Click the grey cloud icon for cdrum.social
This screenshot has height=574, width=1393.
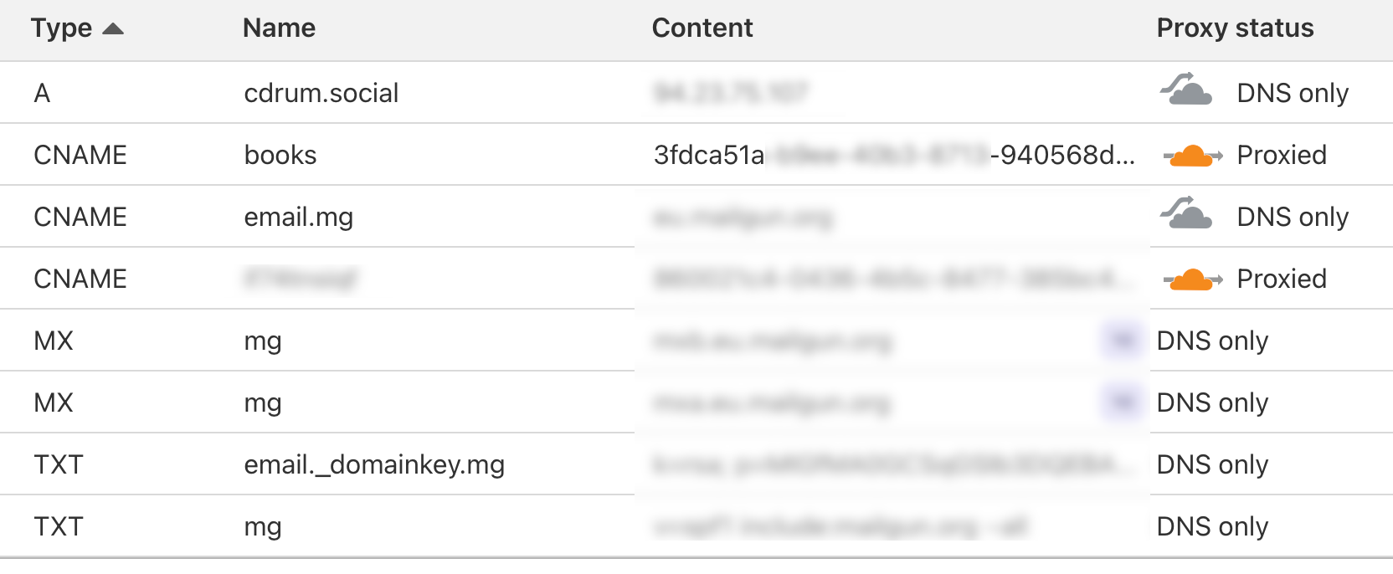1186,90
